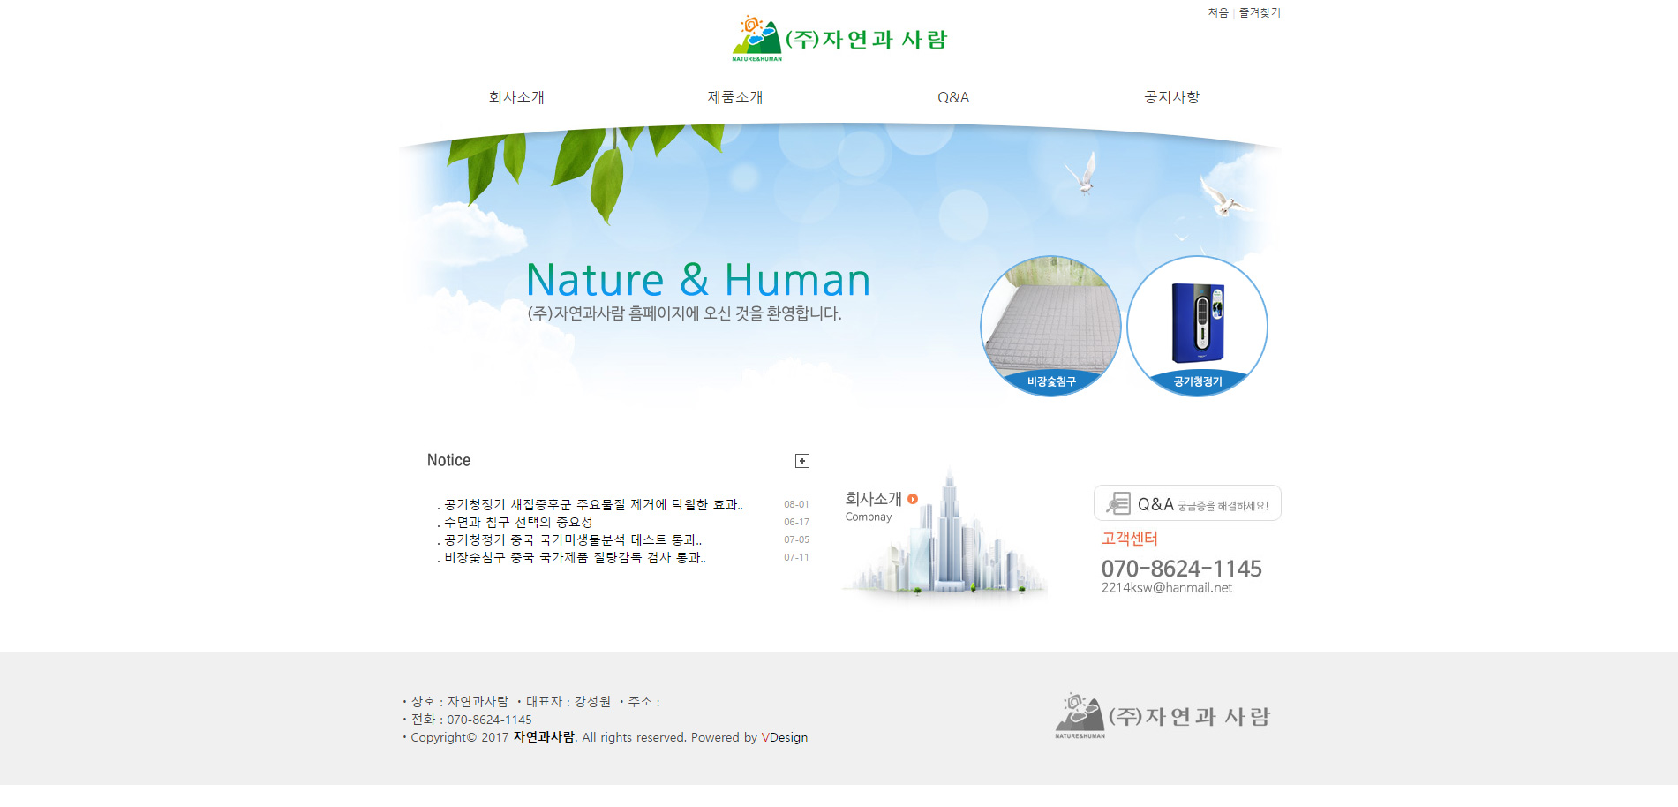Click the notice date 07-05
The image size is (1678, 807).
point(796,539)
